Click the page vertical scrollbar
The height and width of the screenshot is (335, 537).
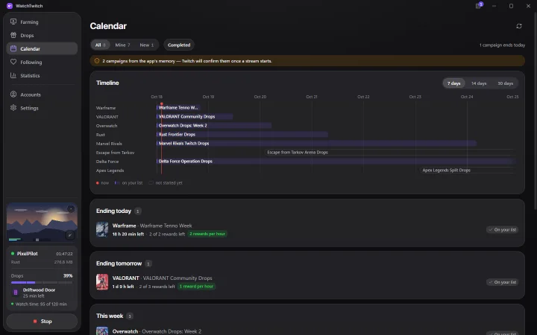535,109
